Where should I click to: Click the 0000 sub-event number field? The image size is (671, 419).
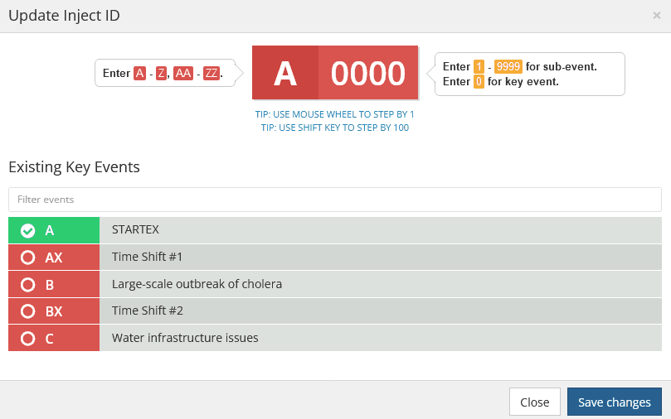point(368,74)
